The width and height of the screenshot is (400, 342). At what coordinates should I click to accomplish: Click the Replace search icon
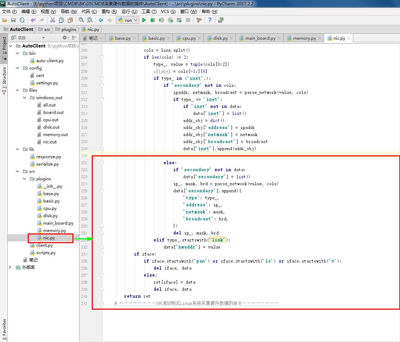(x=90, y=20)
